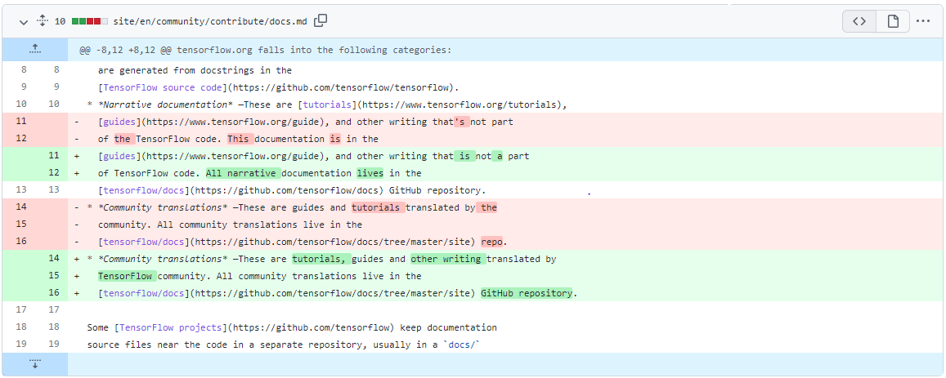
Task: Click 'TensorFlow projects' link text on line 18
Action: [x=170, y=327]
